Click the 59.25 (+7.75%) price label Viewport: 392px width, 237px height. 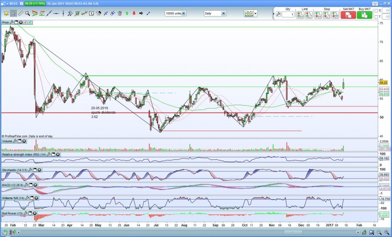[35, 4]
